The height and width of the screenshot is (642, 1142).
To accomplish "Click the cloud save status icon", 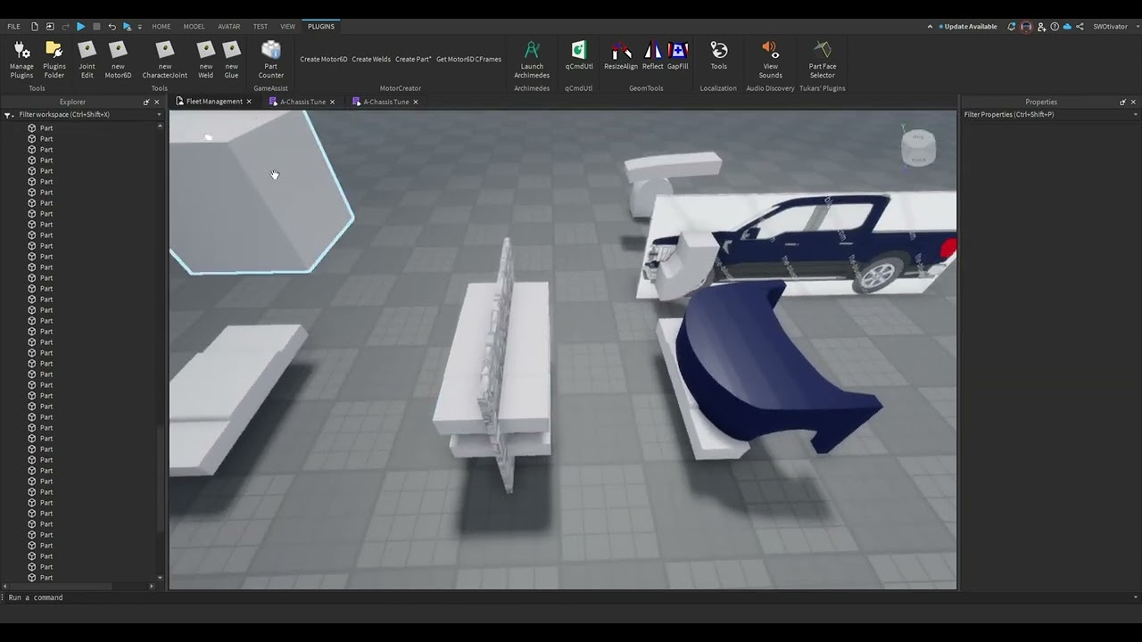I will pyautogui.click(x=1067, y=27).
